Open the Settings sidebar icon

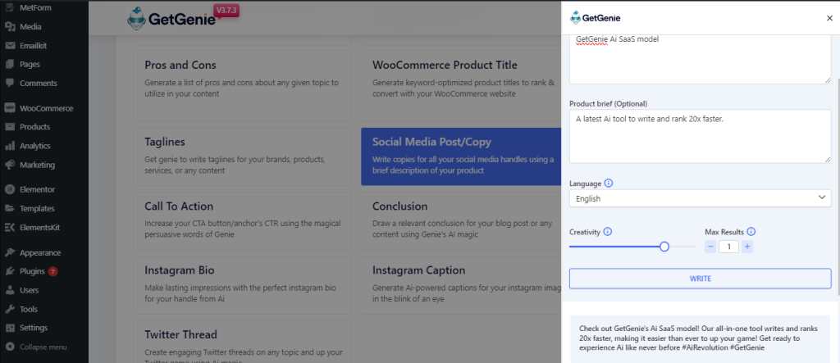click(x=10, y=328)
